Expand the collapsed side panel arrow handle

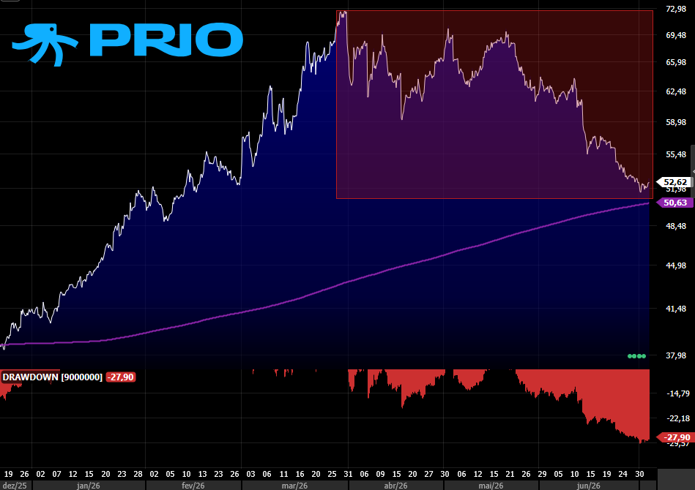click(x=693, y=171)
